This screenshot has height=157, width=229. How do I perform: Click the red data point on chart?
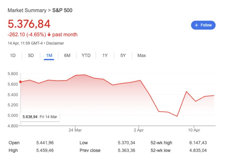tap(20, 82)
